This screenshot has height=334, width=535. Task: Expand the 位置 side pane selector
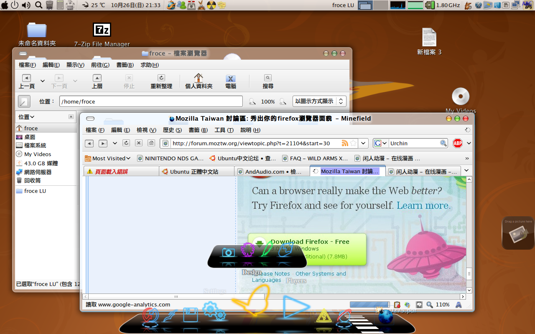[26, 117]
